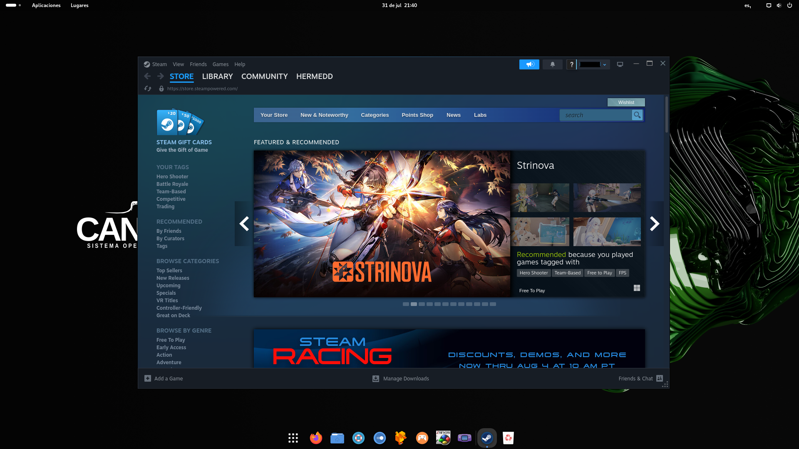The height and width of the screenshot is (449, 799).
Task: Browse Top Sellers category
Action: (169, 271)
